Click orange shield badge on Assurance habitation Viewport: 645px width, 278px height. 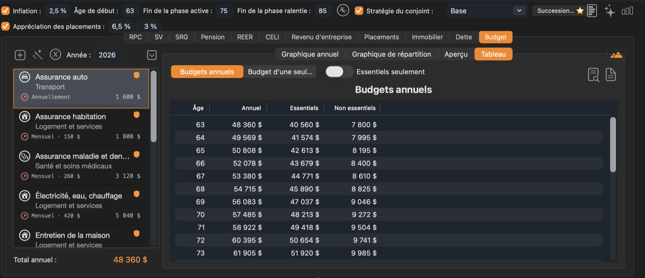tap(137, 115)
